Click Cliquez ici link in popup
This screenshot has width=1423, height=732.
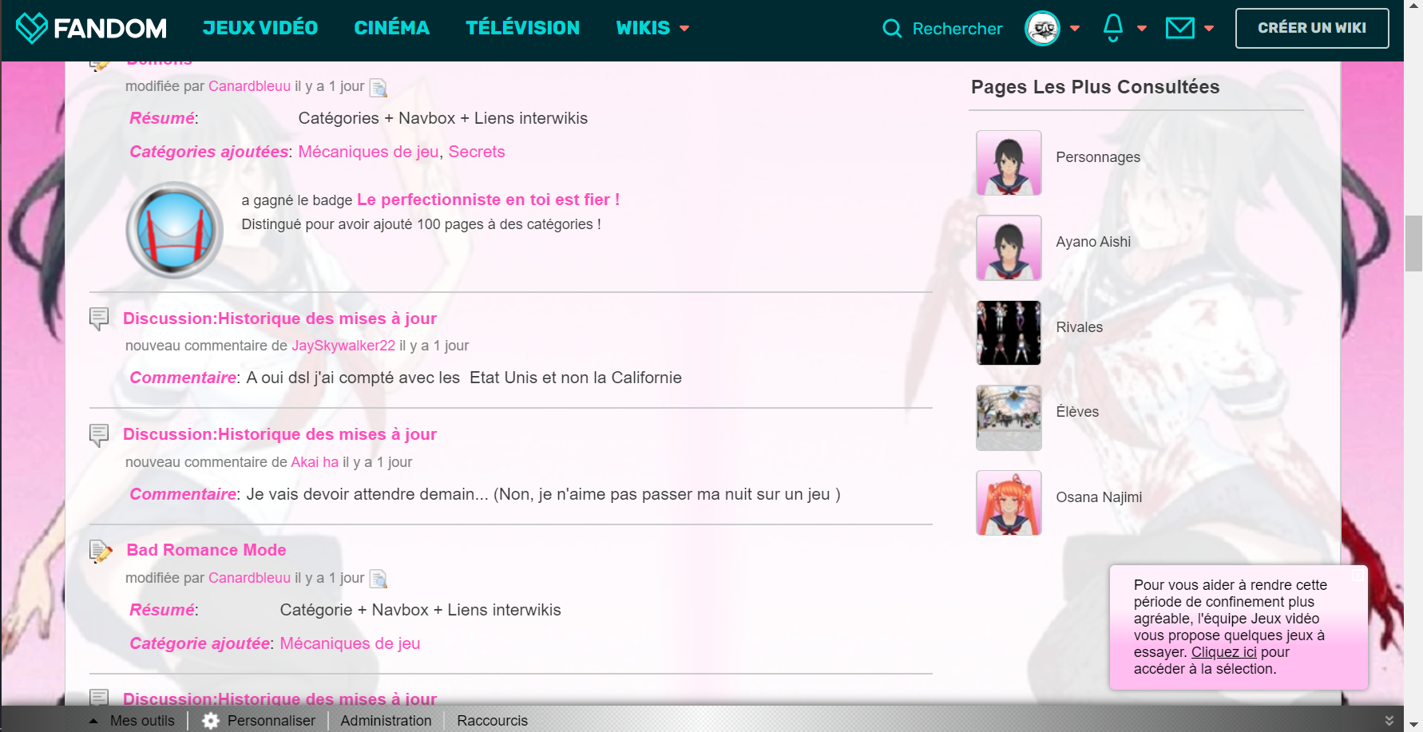[1223, 652]
